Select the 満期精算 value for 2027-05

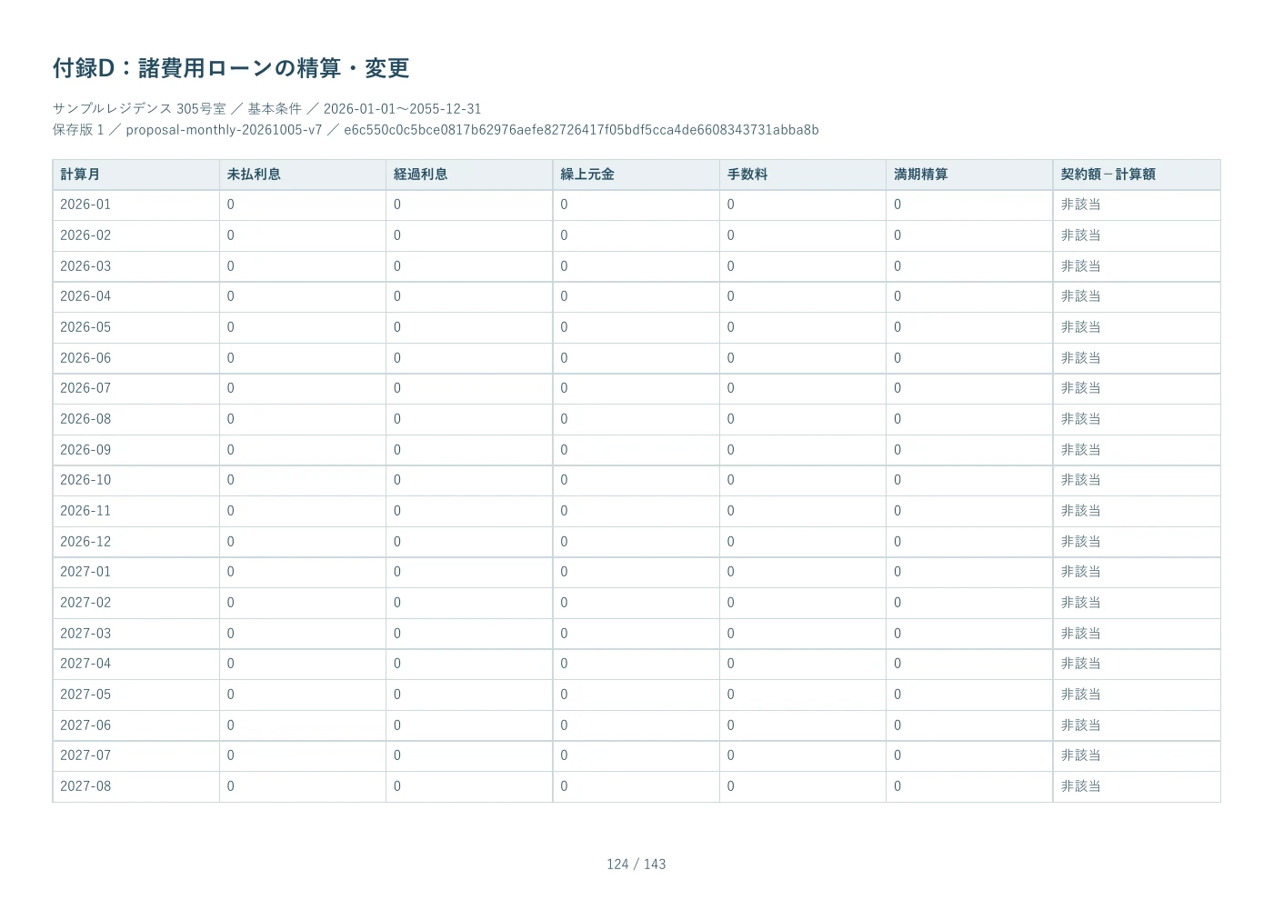click(969, 695)
